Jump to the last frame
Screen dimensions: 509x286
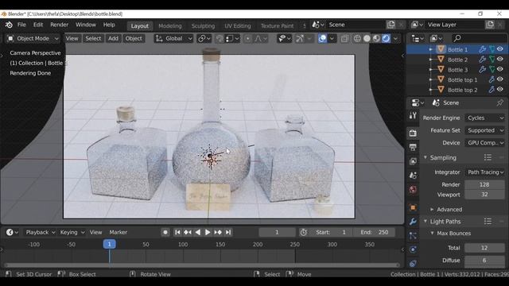pyautogui.click(x=228, y=232)
